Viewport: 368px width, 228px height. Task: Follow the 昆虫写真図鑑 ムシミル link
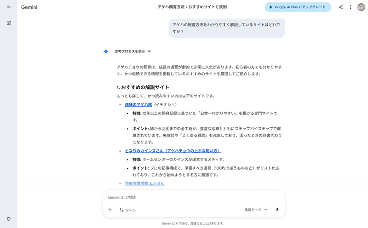click(144, 183)
